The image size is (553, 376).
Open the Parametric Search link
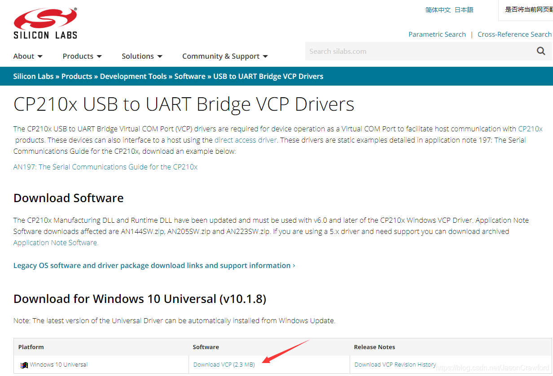point(437,35)
